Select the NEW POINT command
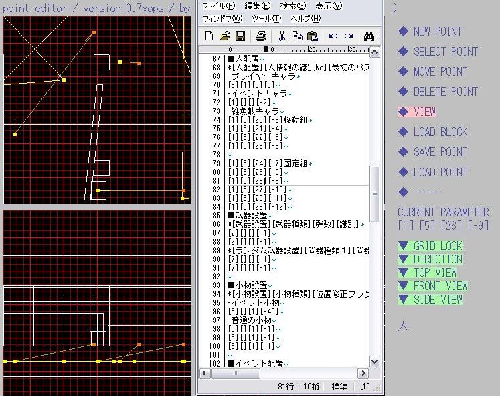The width and height of the screenshot is (500, 396). click(437, 31)
